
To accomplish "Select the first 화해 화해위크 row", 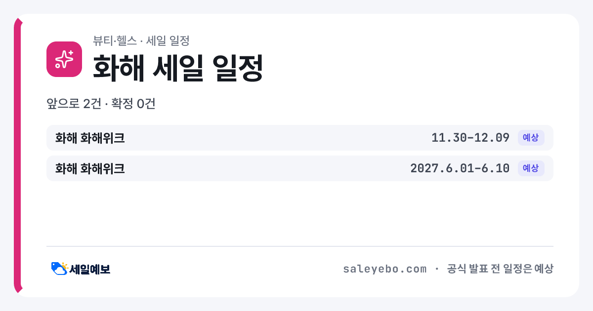I will click(x=300, y=138).
